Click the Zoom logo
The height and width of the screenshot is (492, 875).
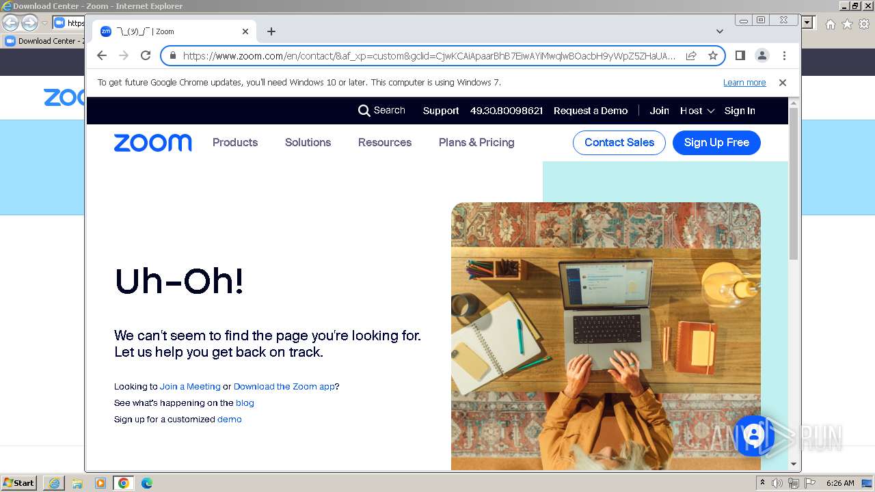[x=152, y=143]
